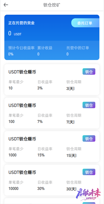
Task: Tap the 正在托管的资金 label
Action: coord(21,23)
